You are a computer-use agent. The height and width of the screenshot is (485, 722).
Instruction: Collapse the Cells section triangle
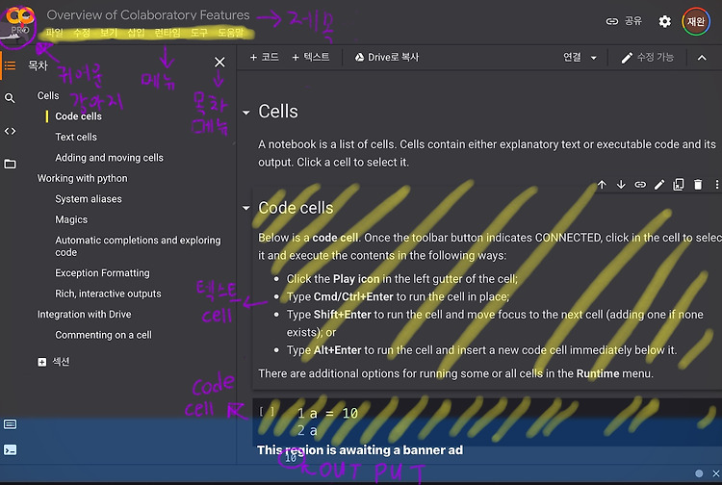pyautogui.click(x=246, y=113)
